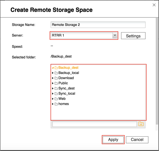Screen dimensions: 159x151
Task: Cancel creating the remote storage space
Action: 137,140
